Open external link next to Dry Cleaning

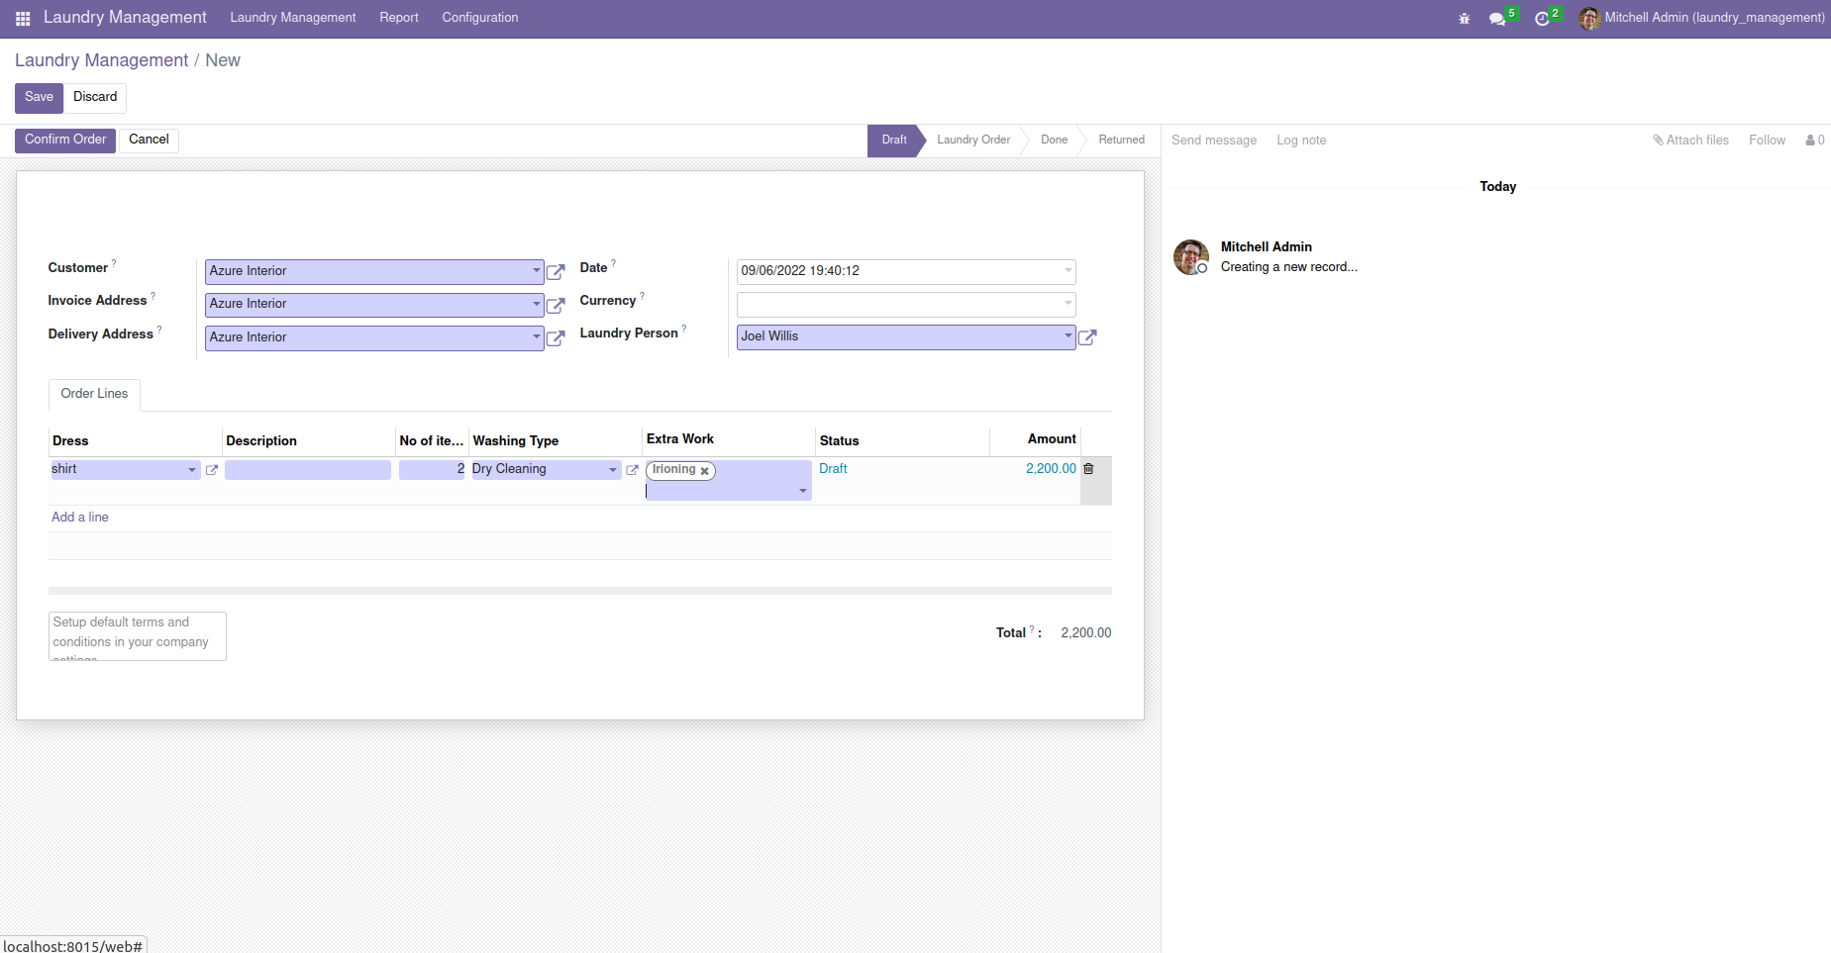tap(632, 470)
